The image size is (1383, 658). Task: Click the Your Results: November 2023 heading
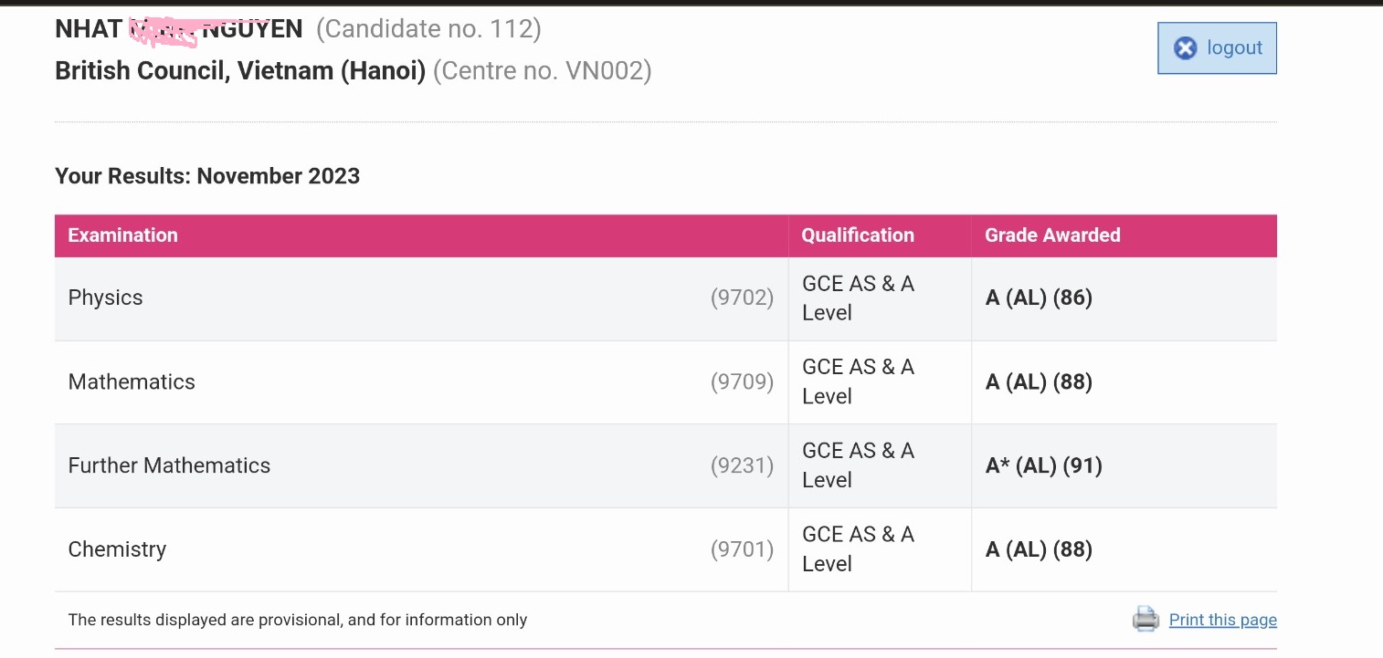pyautogui.click(x=207, y=176)
